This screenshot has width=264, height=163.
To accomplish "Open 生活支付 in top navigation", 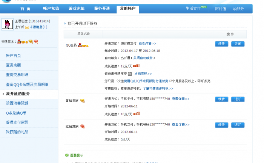I will [x=193, y=9].
